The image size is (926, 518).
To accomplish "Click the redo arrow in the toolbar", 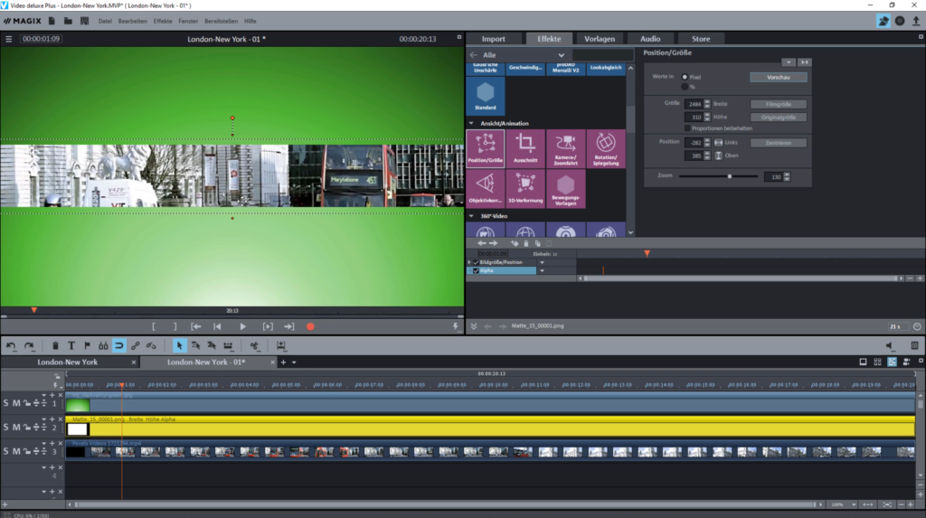I will click(29, 345).
